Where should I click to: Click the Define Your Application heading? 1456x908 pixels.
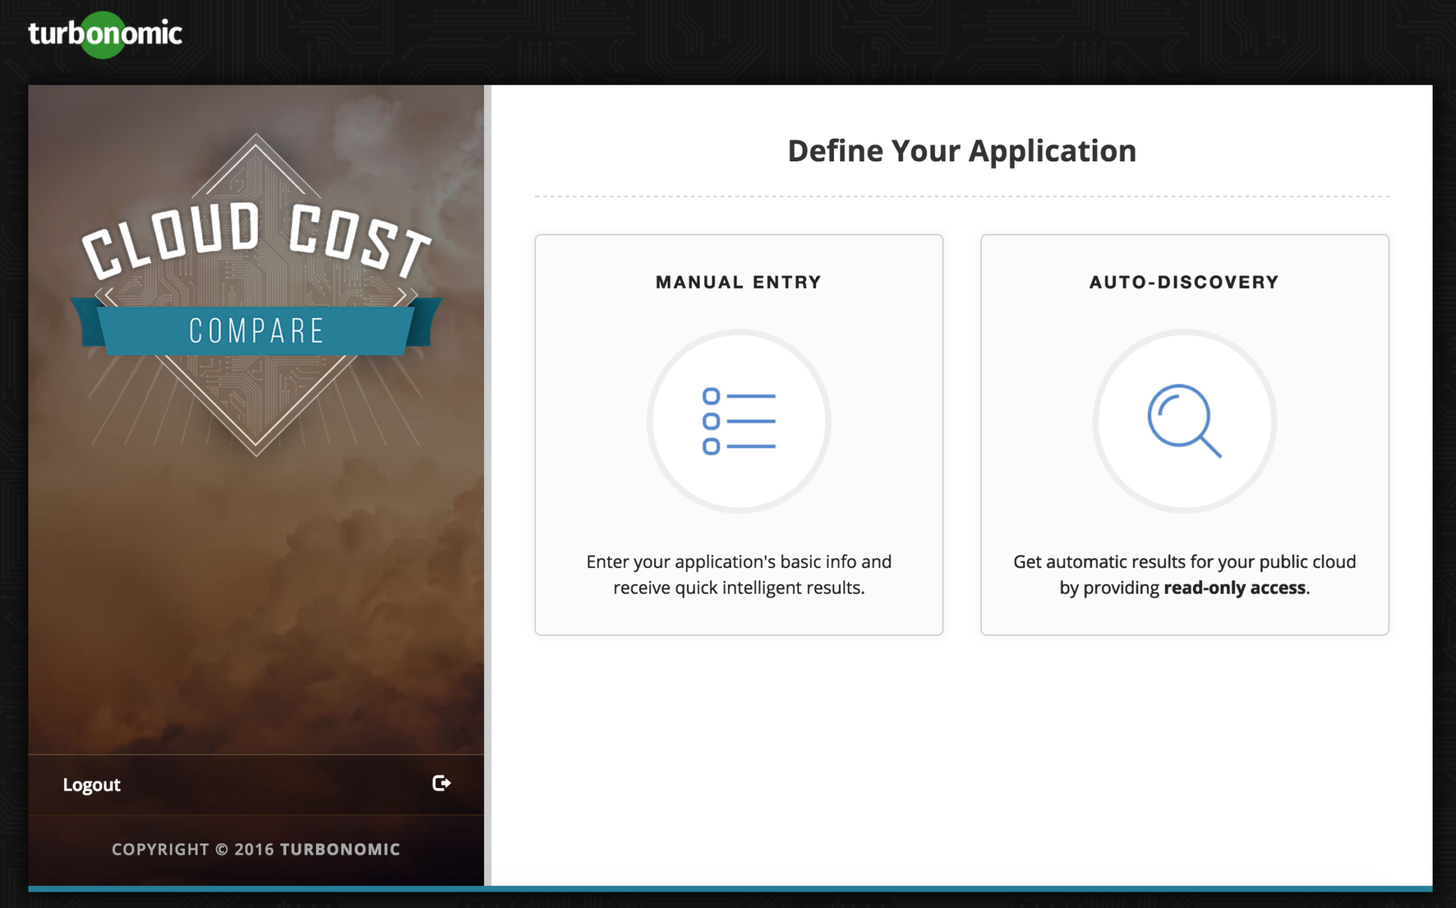pos(961,151)
